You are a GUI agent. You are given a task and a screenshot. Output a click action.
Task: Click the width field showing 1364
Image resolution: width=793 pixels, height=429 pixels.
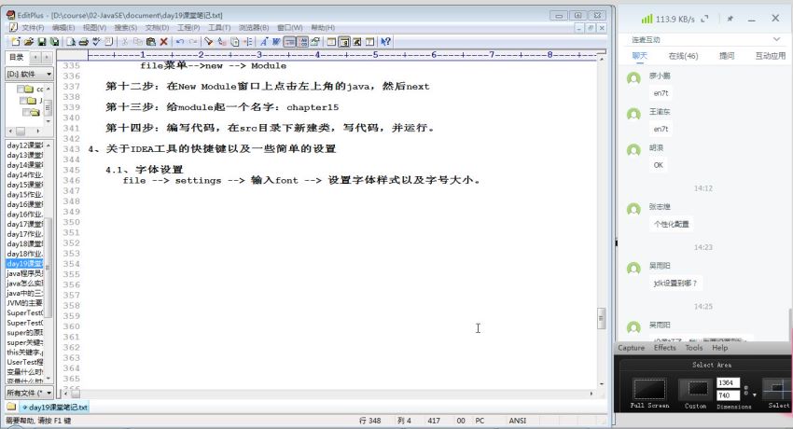click(728, 383)
